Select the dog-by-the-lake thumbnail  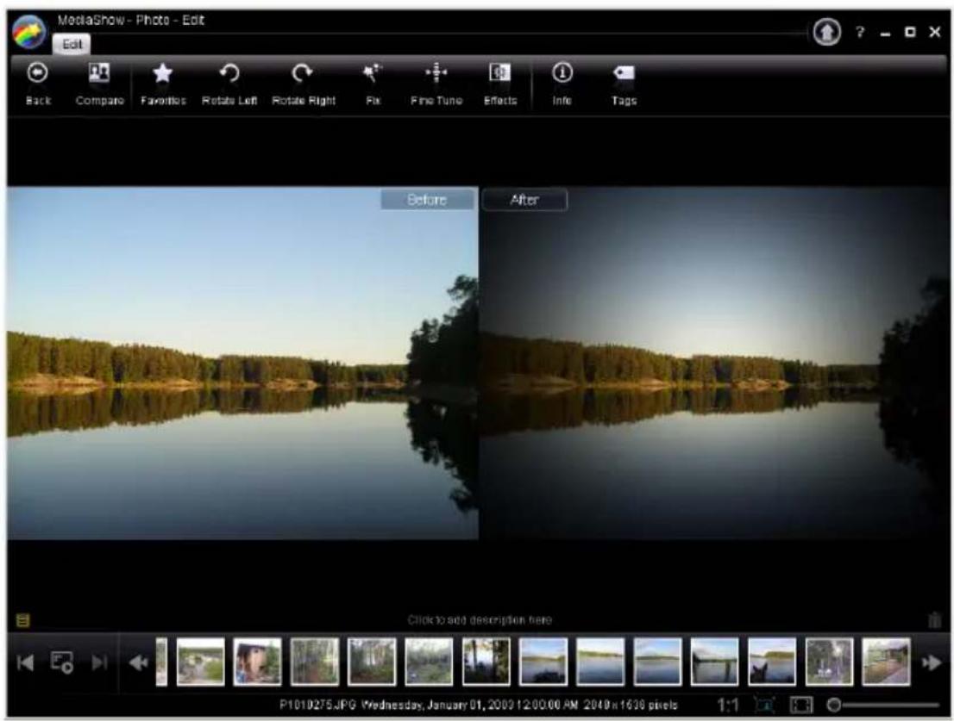tap(771, 662)
